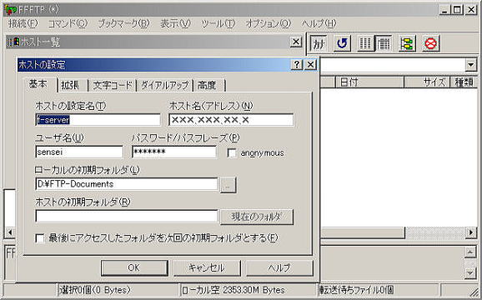Close the ホスト一覧 window
This screenshot has height=300, width=482.
(296, 42)
